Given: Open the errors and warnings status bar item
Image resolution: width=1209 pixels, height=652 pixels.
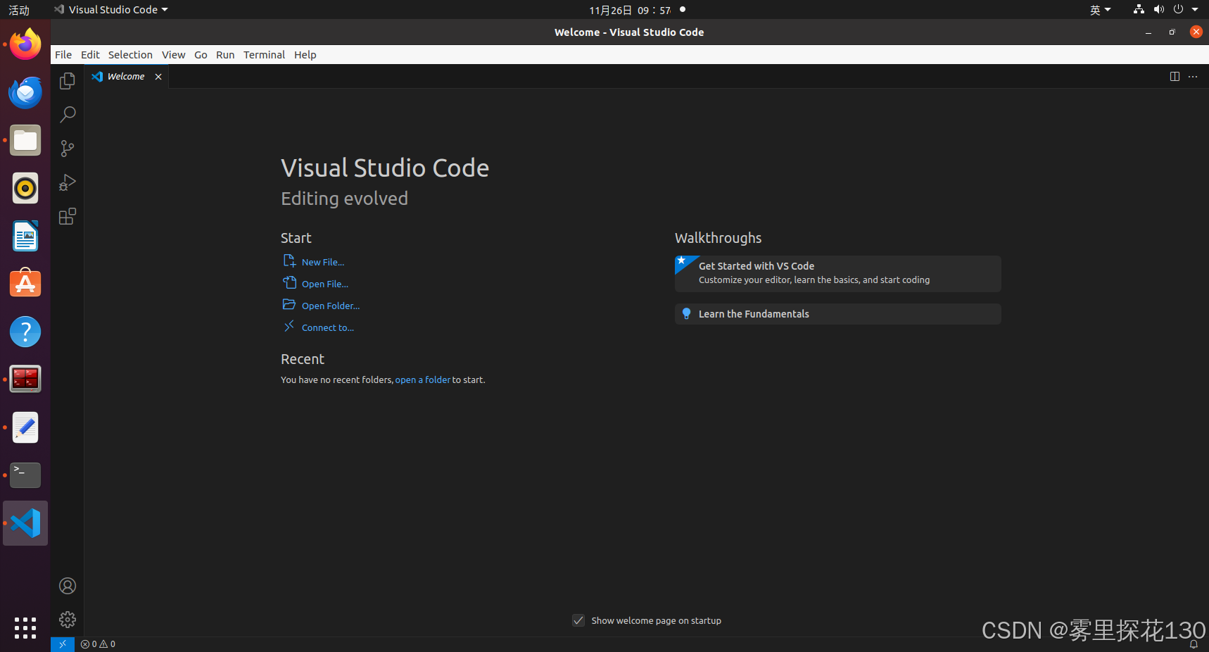Looking at the screenshot, I should (x=97, y=644).
